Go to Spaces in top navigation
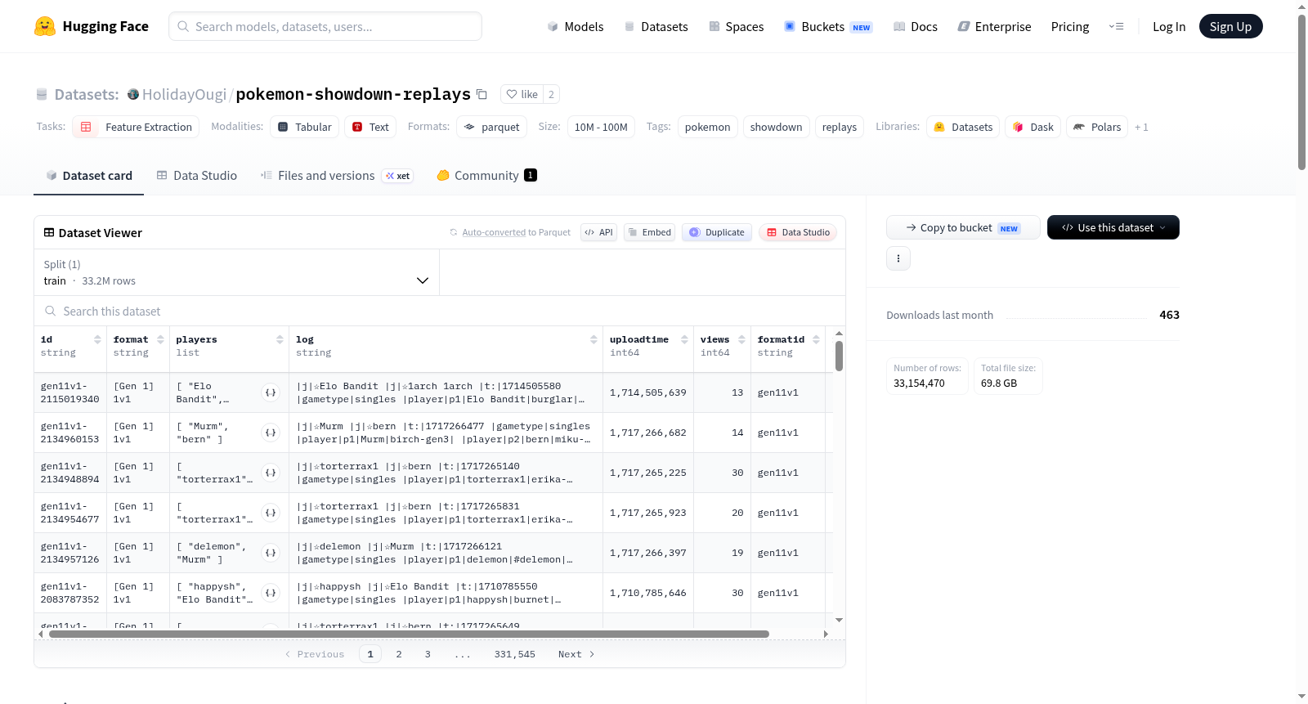1308x704 pixels. pos(736,26)
